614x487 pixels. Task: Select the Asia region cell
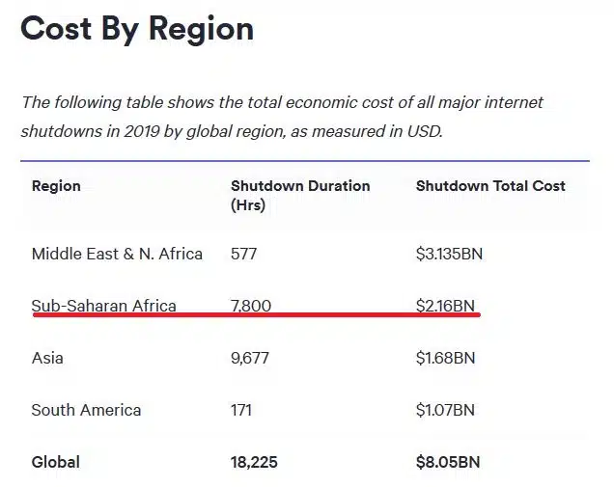47,358
